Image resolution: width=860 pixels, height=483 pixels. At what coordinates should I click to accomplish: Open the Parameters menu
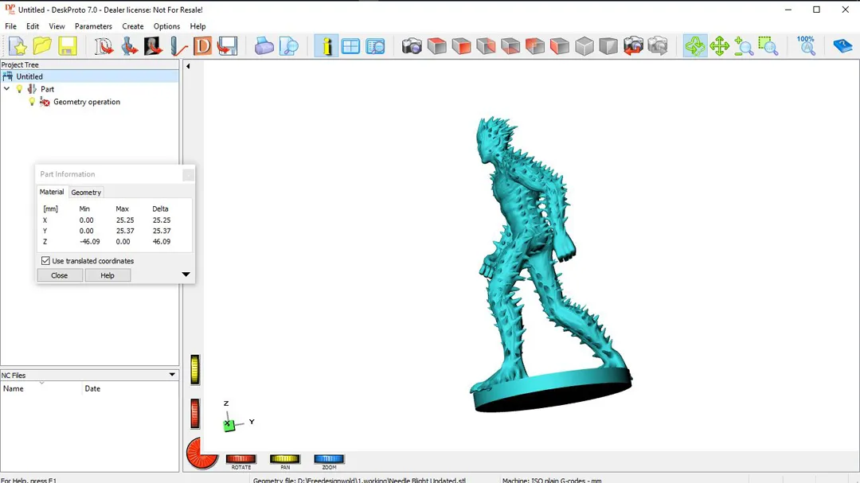point(93,26)
